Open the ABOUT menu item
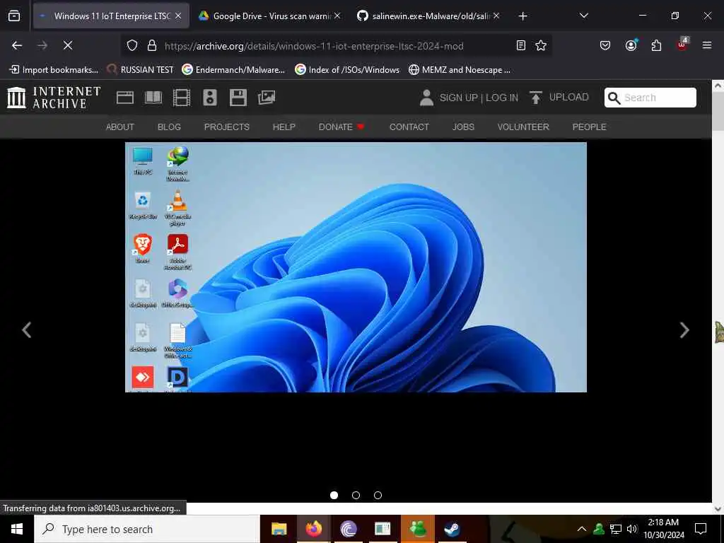 pos(120,127)
